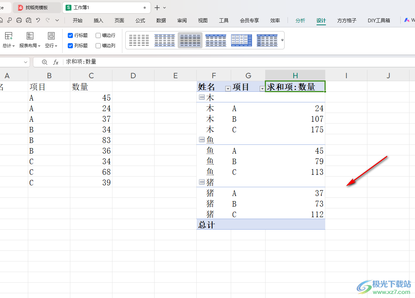Open the 公式 ribbon tab

pyautogui.click(x=140, y=20)
